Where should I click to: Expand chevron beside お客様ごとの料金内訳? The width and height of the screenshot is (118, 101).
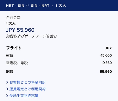7,82
